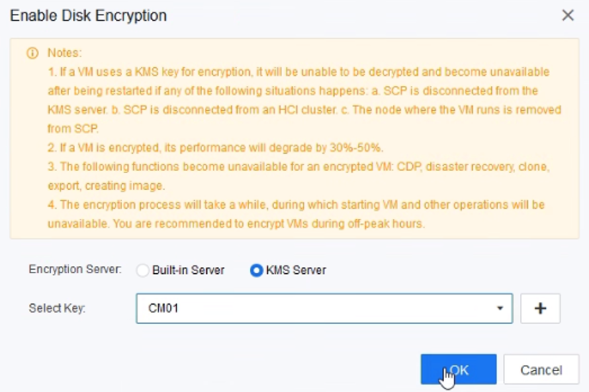
Task: Select the KMS Server radio circle
Action: 256,271
